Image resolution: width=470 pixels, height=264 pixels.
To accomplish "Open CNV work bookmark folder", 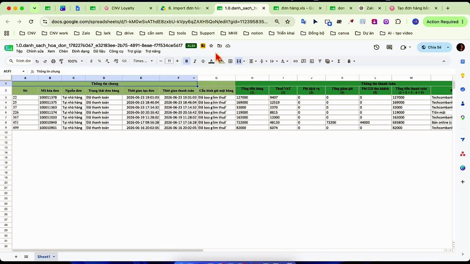I will 55,33.
